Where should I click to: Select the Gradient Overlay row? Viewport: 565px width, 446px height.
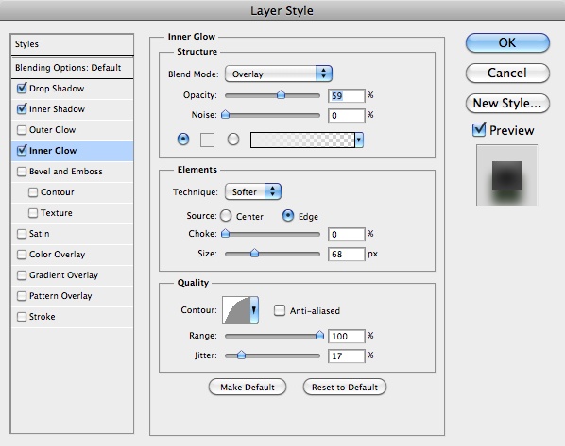click(72, 275)
